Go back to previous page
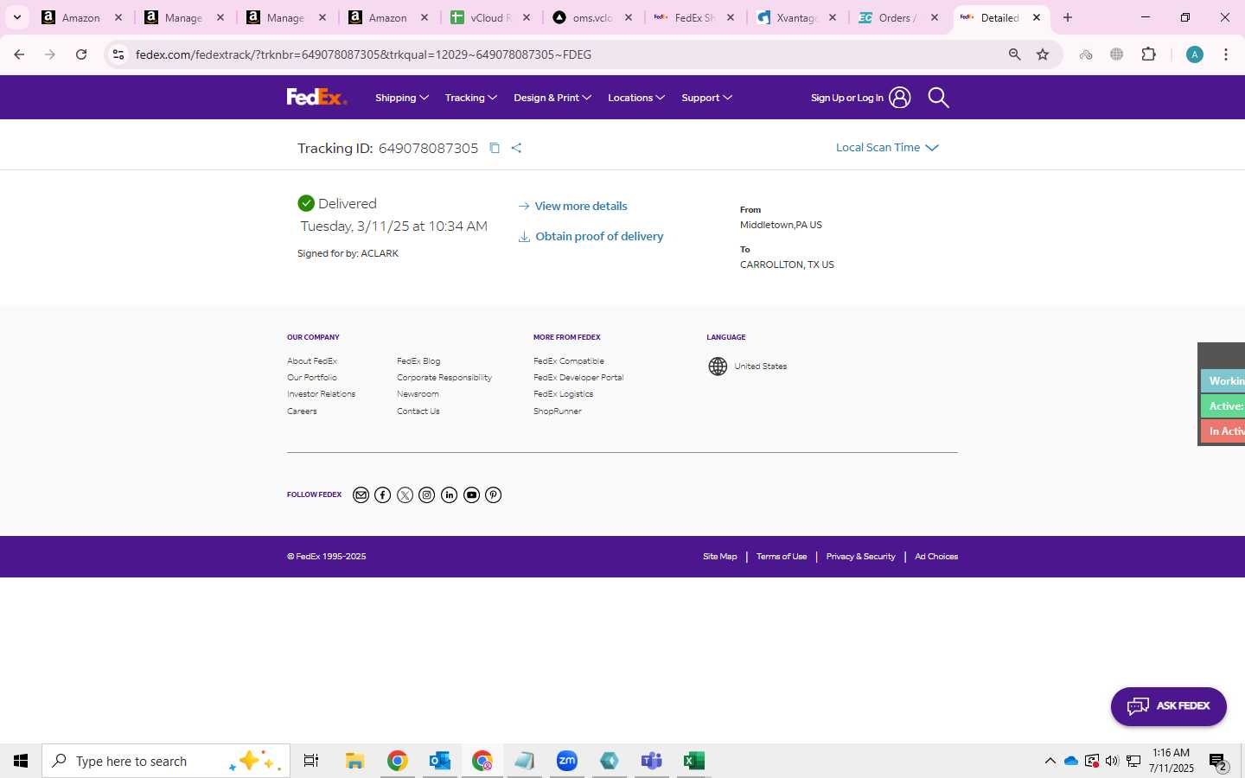 tap(19, 54)
